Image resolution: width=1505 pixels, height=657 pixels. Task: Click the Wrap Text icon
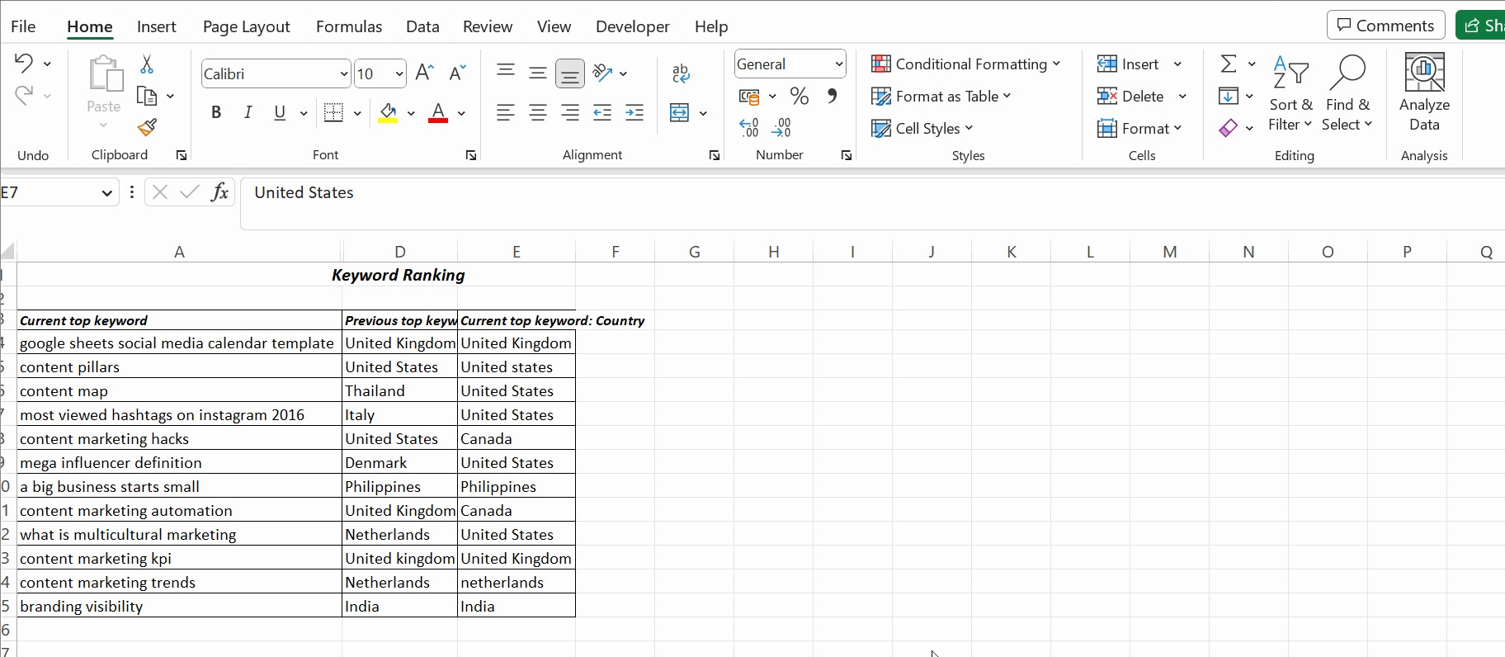[x=682, y=73]
